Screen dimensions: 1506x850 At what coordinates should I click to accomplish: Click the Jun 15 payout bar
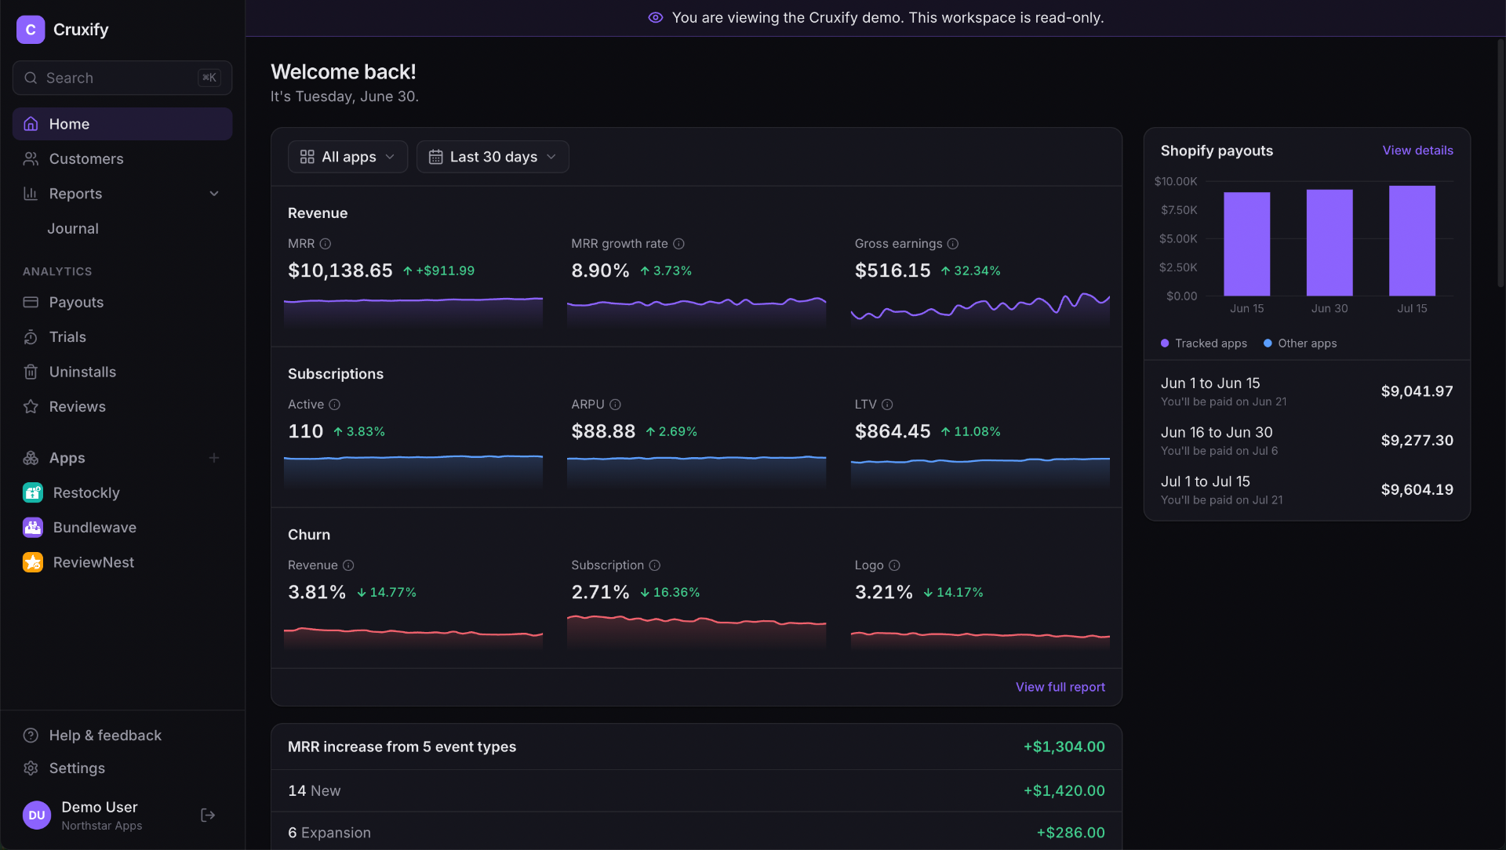click(x=1247, y=244)
